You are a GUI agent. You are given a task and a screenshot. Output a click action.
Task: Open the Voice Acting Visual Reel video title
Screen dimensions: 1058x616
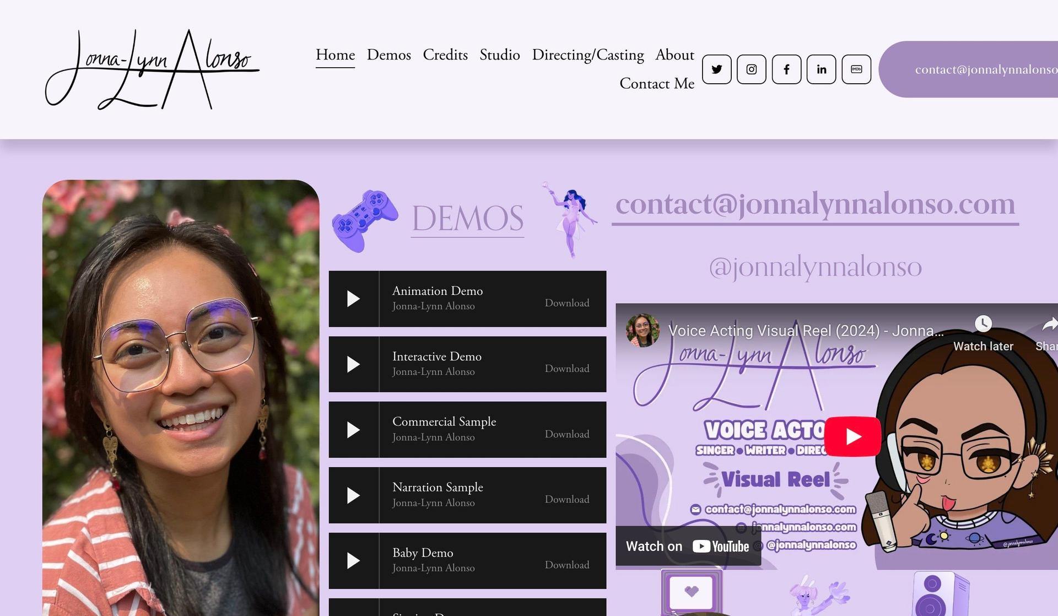point(806,331)
